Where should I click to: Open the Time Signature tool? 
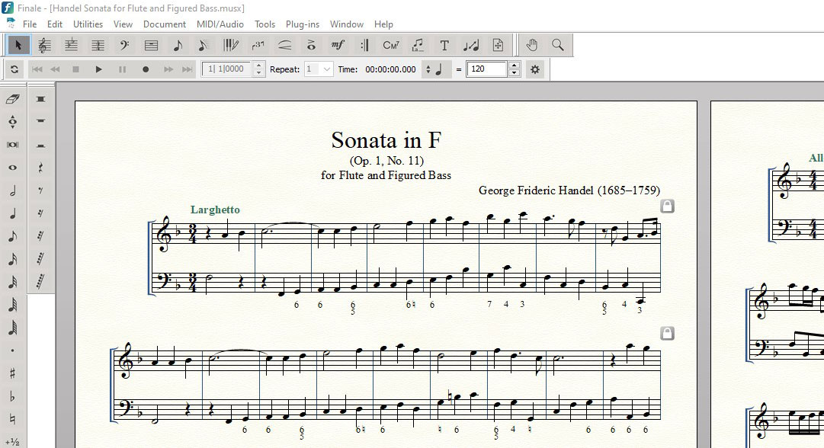pos(98,45)
